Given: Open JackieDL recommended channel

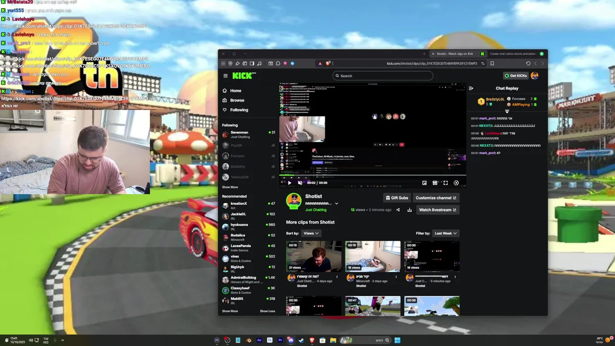Looking at the screenshot, I should tap(248, 216).
